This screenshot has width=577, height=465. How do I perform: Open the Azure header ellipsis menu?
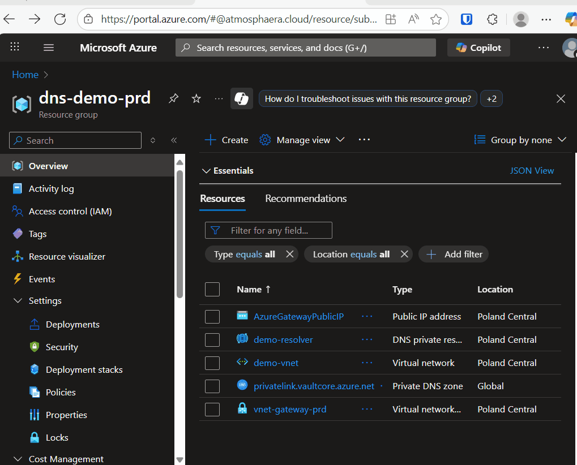pyautogui.click(x=544, y=48)
